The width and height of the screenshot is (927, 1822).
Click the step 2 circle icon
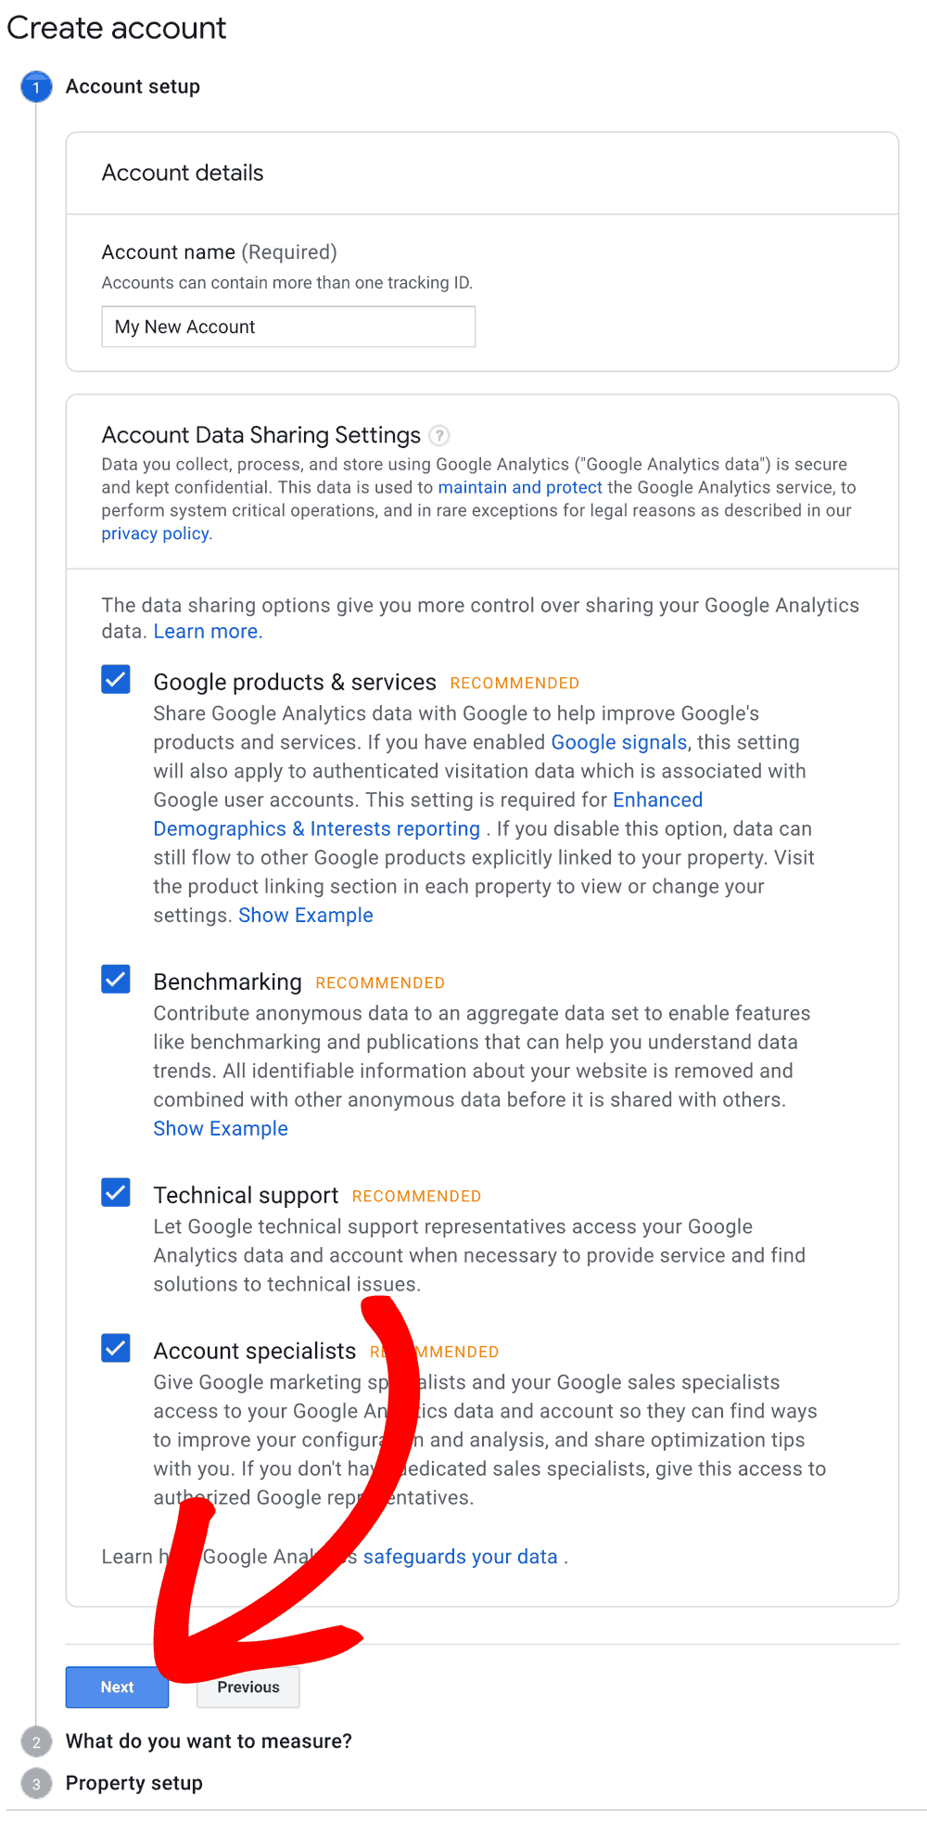click(x=36, y=1742)
